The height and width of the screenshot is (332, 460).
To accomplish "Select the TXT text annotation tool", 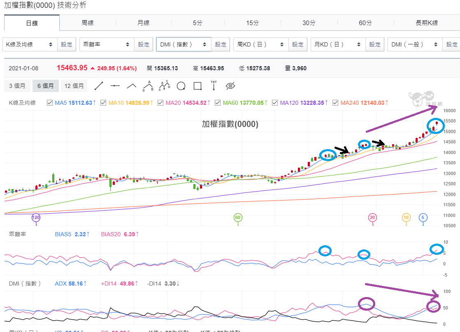I will (214, 85).
